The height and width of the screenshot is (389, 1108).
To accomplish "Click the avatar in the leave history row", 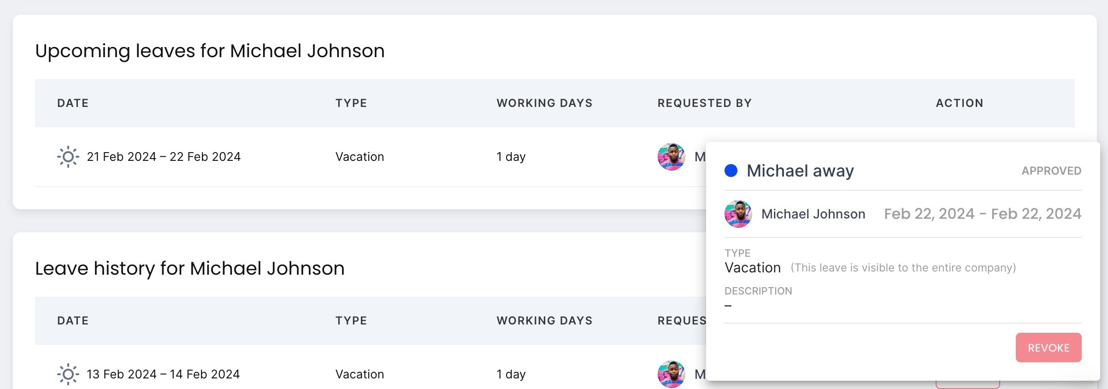I will [671, 374].
